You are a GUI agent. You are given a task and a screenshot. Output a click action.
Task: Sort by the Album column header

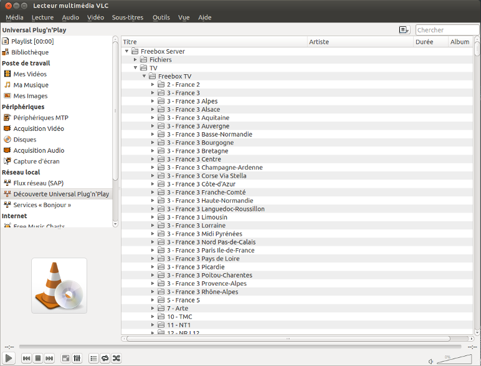point(460,42)
